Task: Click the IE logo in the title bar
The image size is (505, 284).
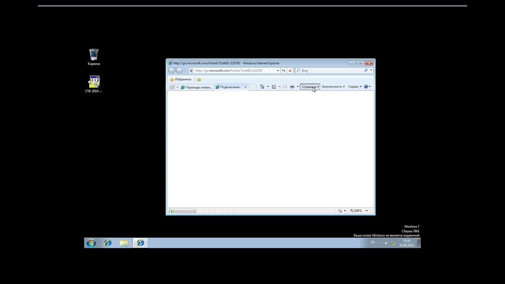Action: click(x=170, y=63)
